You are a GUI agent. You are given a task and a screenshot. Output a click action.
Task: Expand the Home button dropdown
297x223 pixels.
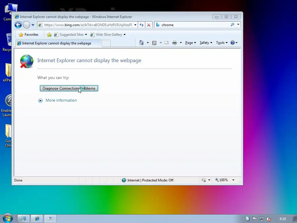point(148,43)
